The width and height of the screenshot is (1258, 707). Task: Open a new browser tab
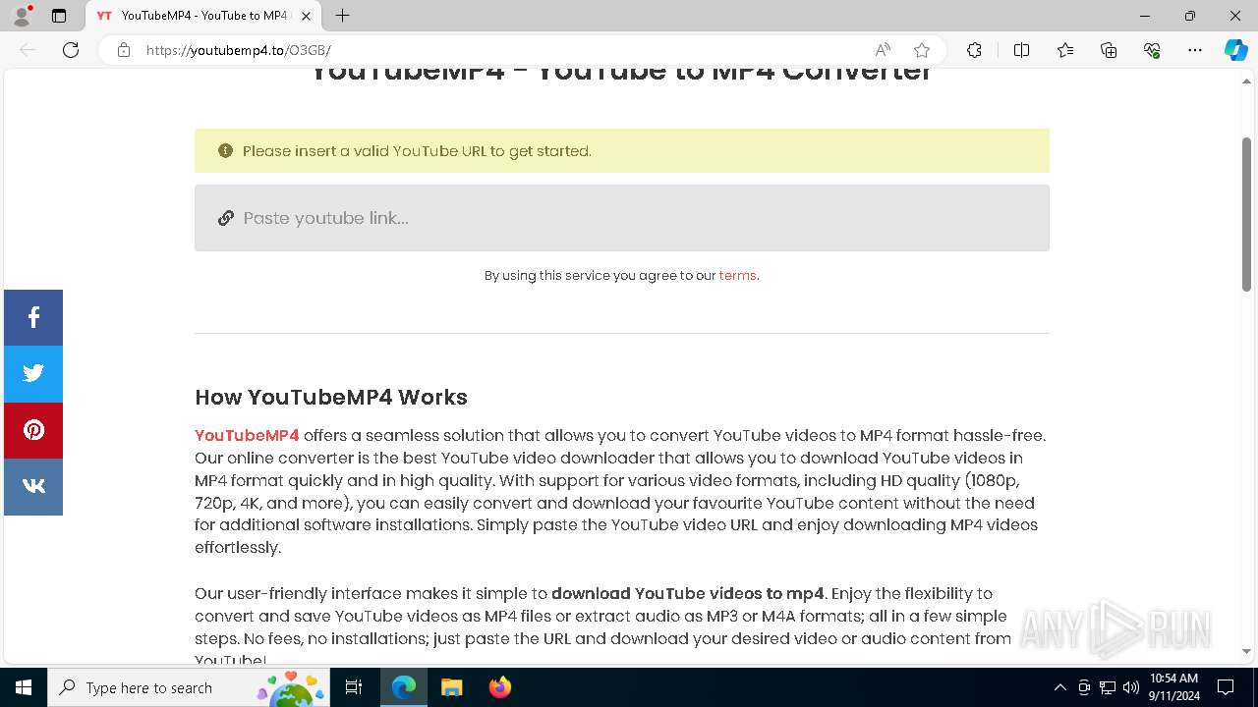342,16
